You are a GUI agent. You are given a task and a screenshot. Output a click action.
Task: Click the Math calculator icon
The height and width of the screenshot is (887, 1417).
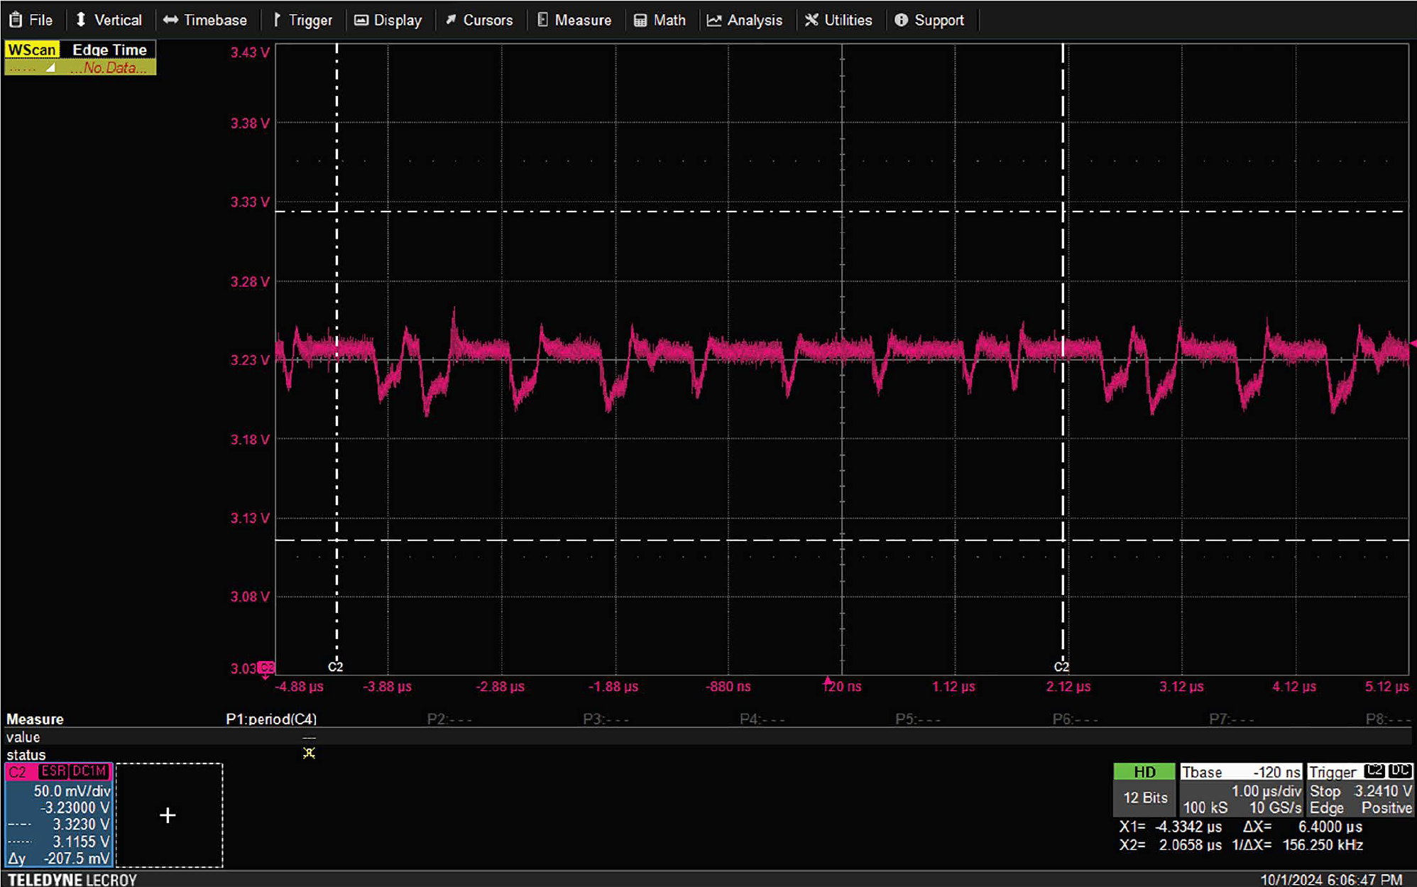640,20
